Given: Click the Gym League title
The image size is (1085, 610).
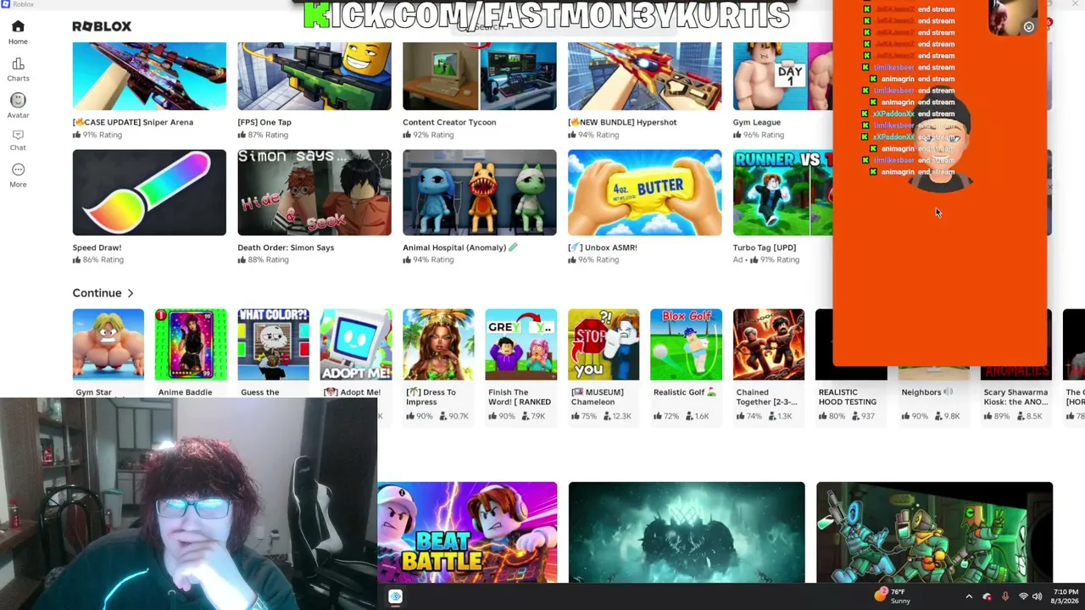Looking at the screenshot, I should 757,122.
